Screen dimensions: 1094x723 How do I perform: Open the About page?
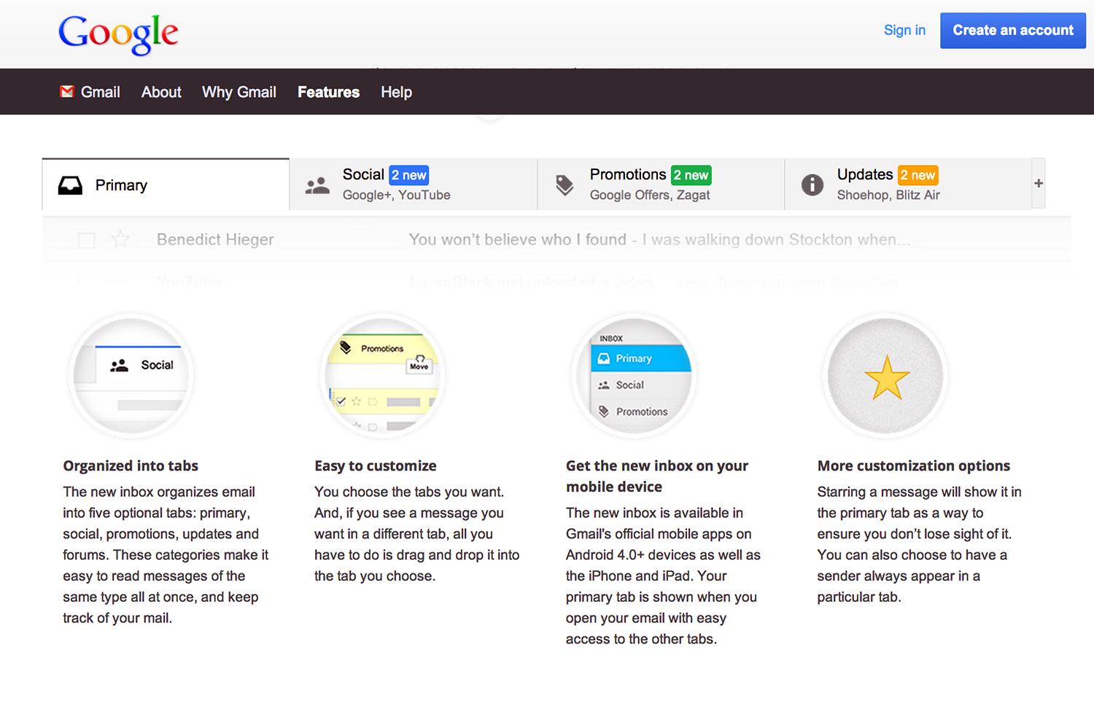point(161,92)
